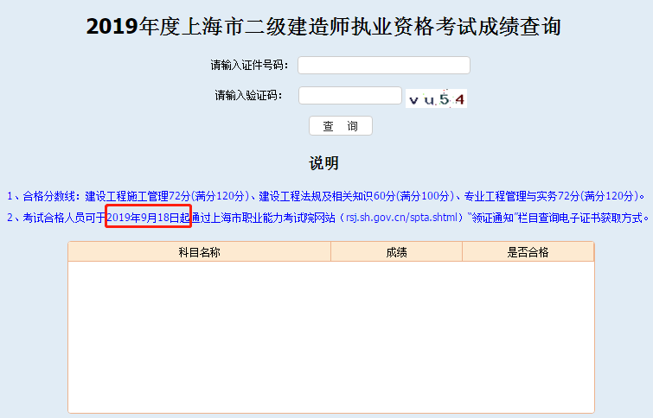Click the 说明 section heading
The height and width of the screenshot is (418, 653).
tap(323, 163)
